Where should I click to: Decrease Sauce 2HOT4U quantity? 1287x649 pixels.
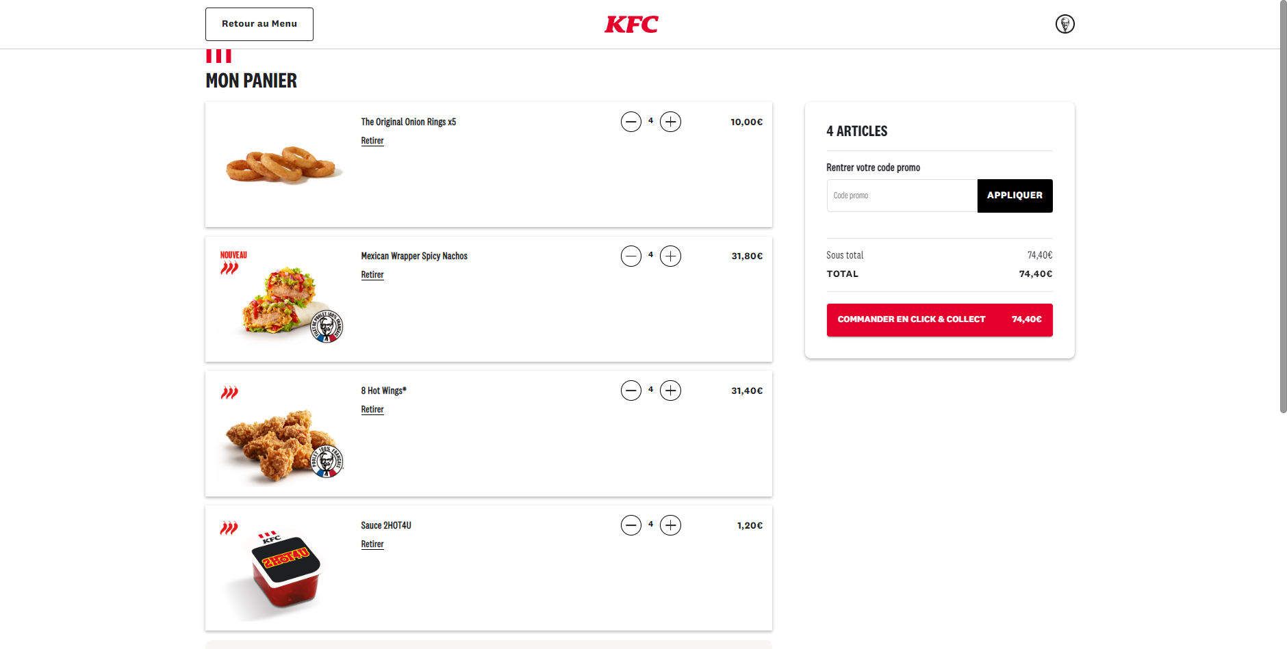tap(631, 525)
